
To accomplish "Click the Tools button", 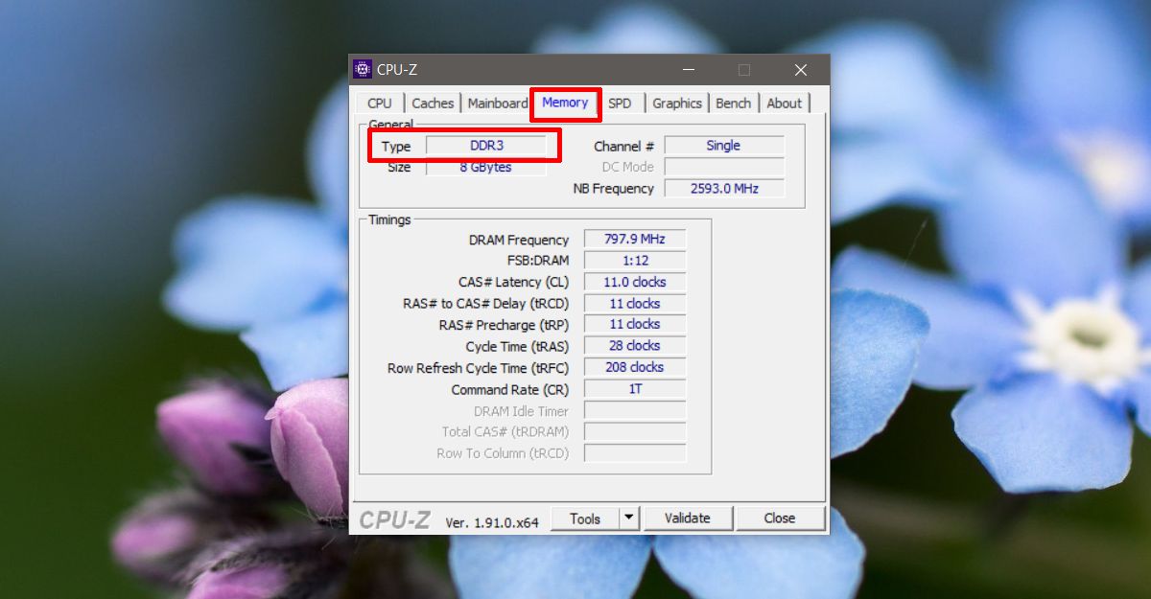I will pyautogui.click(x=585, y=518).
